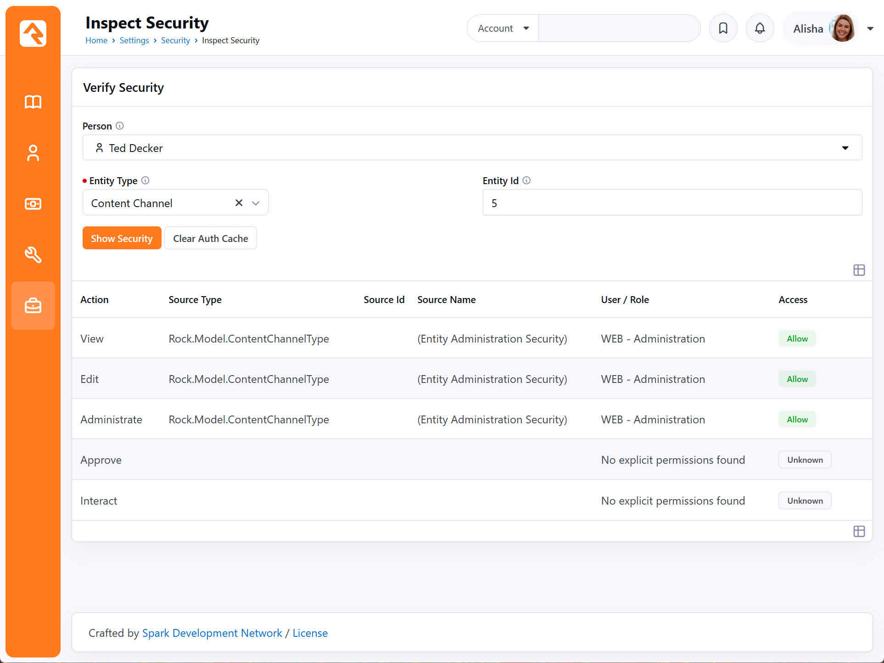Open the notifications bell
Image resolution: width=884 pixels, height=663 pixels.
[760, 28]
